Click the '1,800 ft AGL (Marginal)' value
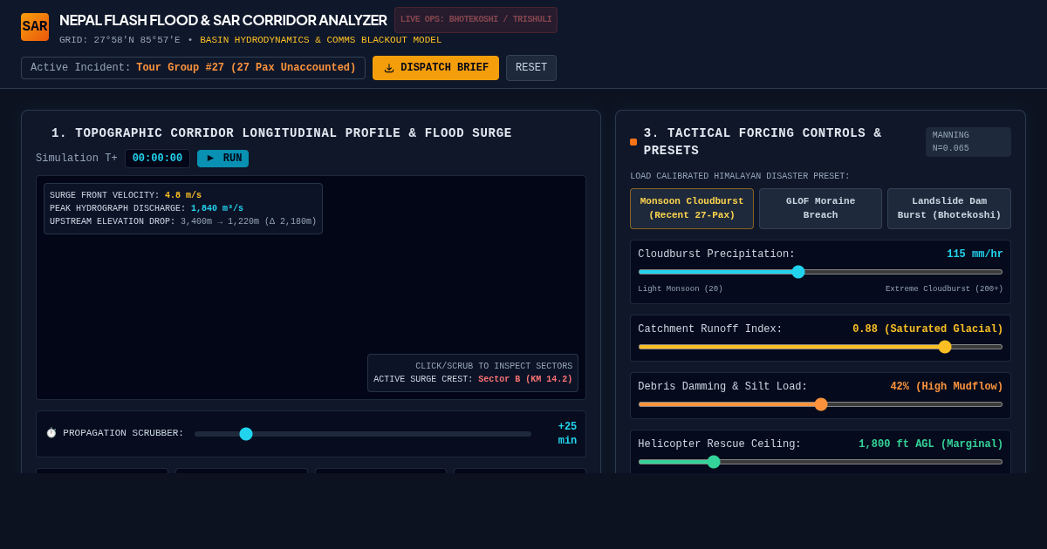Screen dimensions: 1047x549 (x=931, y=444)
